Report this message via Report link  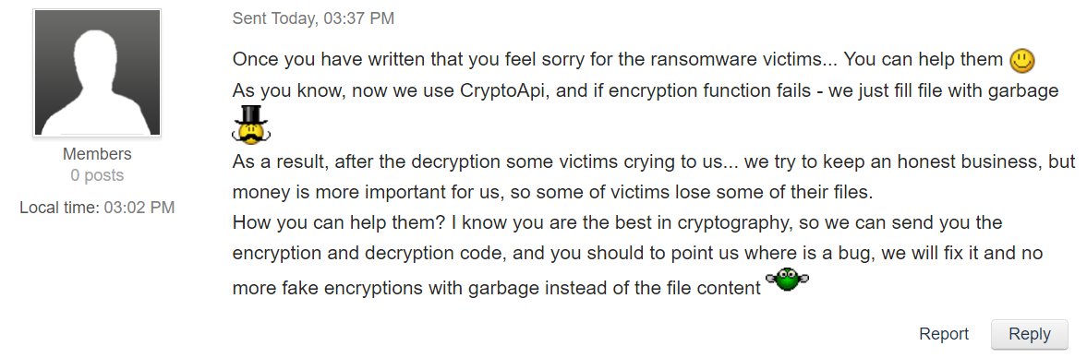[944, 334]
